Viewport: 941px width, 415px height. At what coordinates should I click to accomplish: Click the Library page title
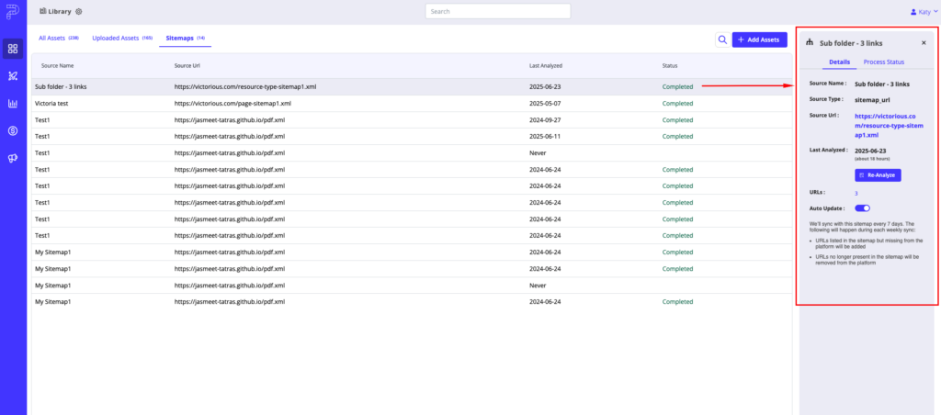click(x=60, y=11)
